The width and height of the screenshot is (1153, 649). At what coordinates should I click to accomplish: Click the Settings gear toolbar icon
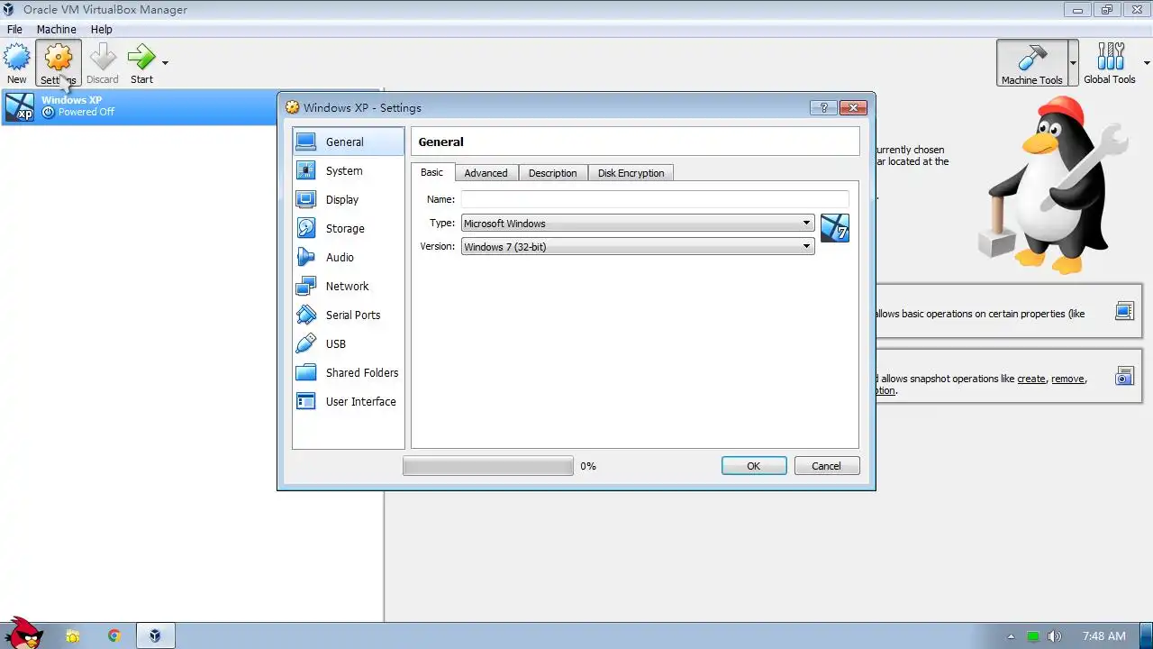(x=58, y=63)
